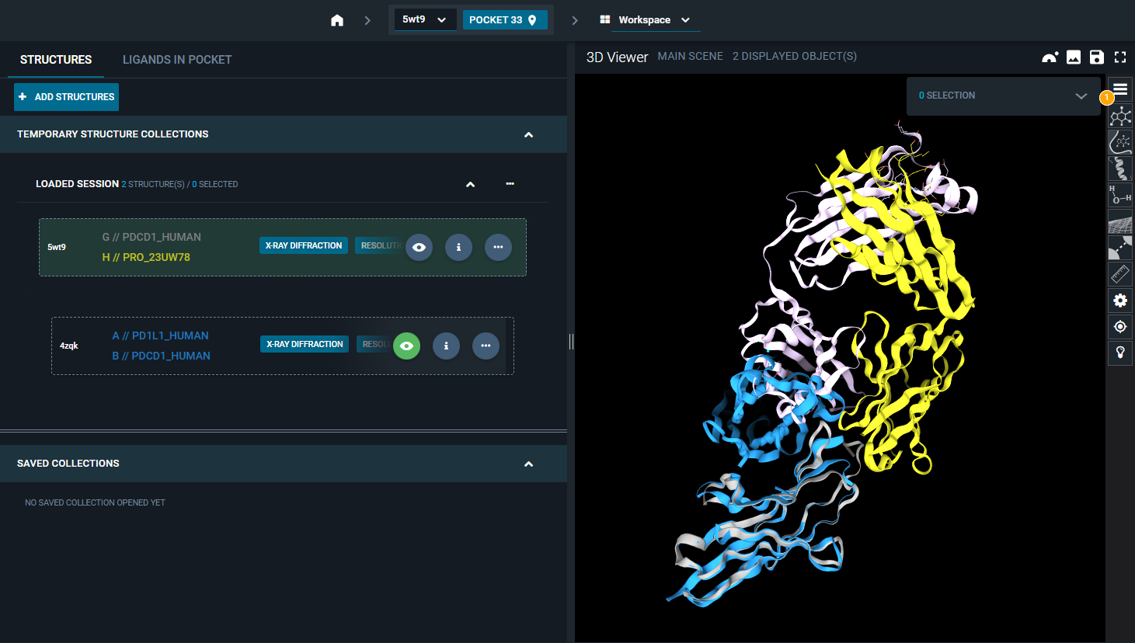The width and height of the screenshot is (1135, 643).
Task: Switch to the LIGANDS IN POCKET tab
Action: coord(177,60)
